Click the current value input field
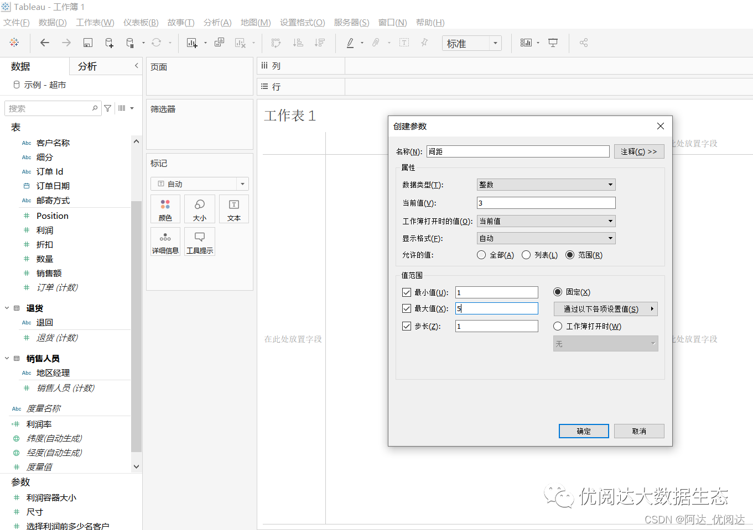The height and width of the screenshot is (530, 753). click(546, 203)
